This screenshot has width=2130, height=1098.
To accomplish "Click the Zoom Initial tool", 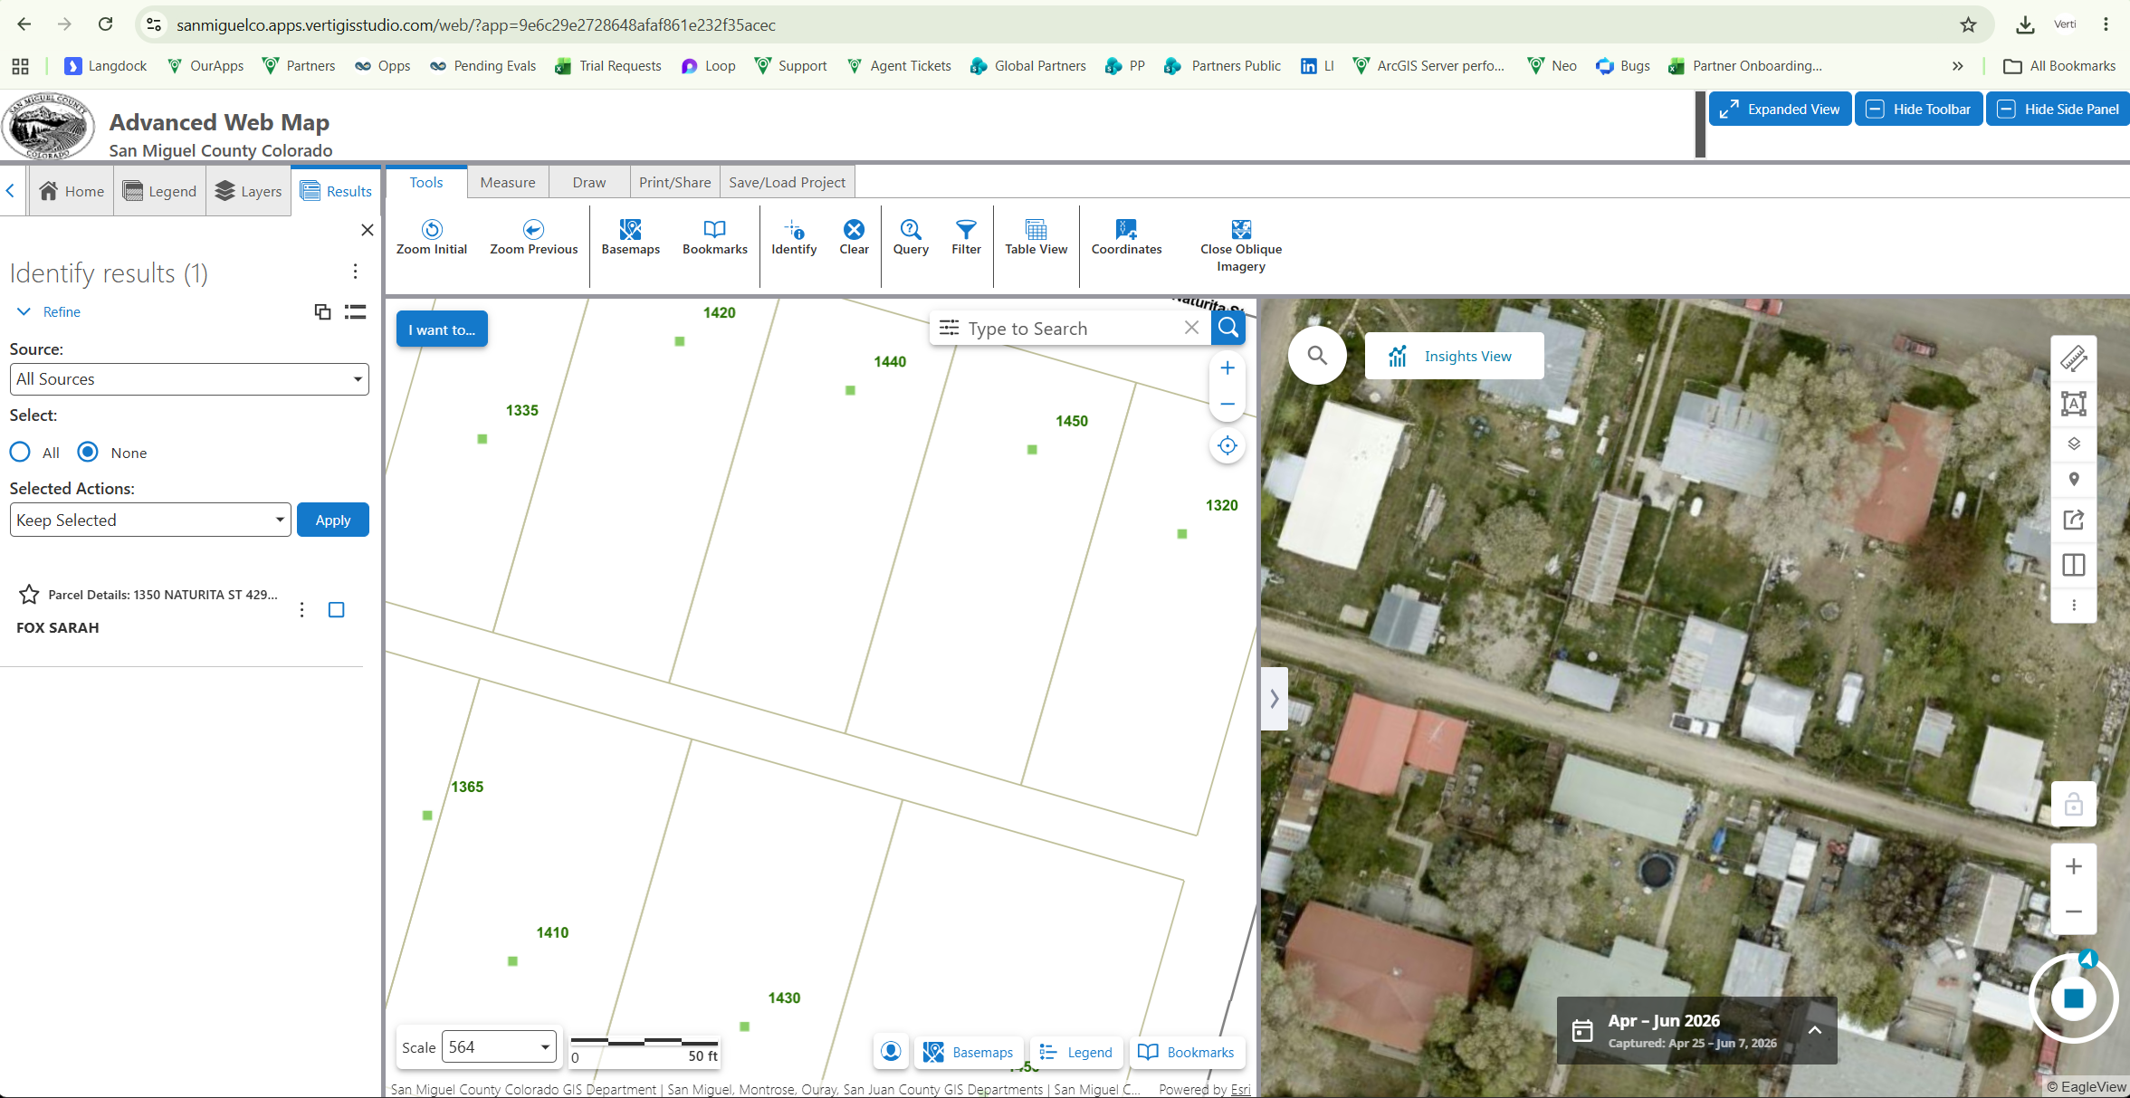I will tap(432, 238).
